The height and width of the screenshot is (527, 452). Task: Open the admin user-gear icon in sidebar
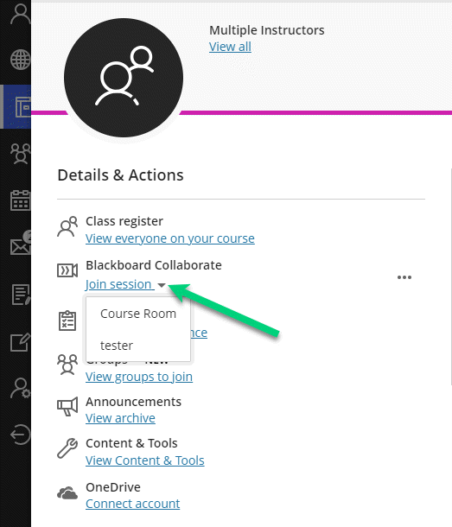click(x=20, y=388)
